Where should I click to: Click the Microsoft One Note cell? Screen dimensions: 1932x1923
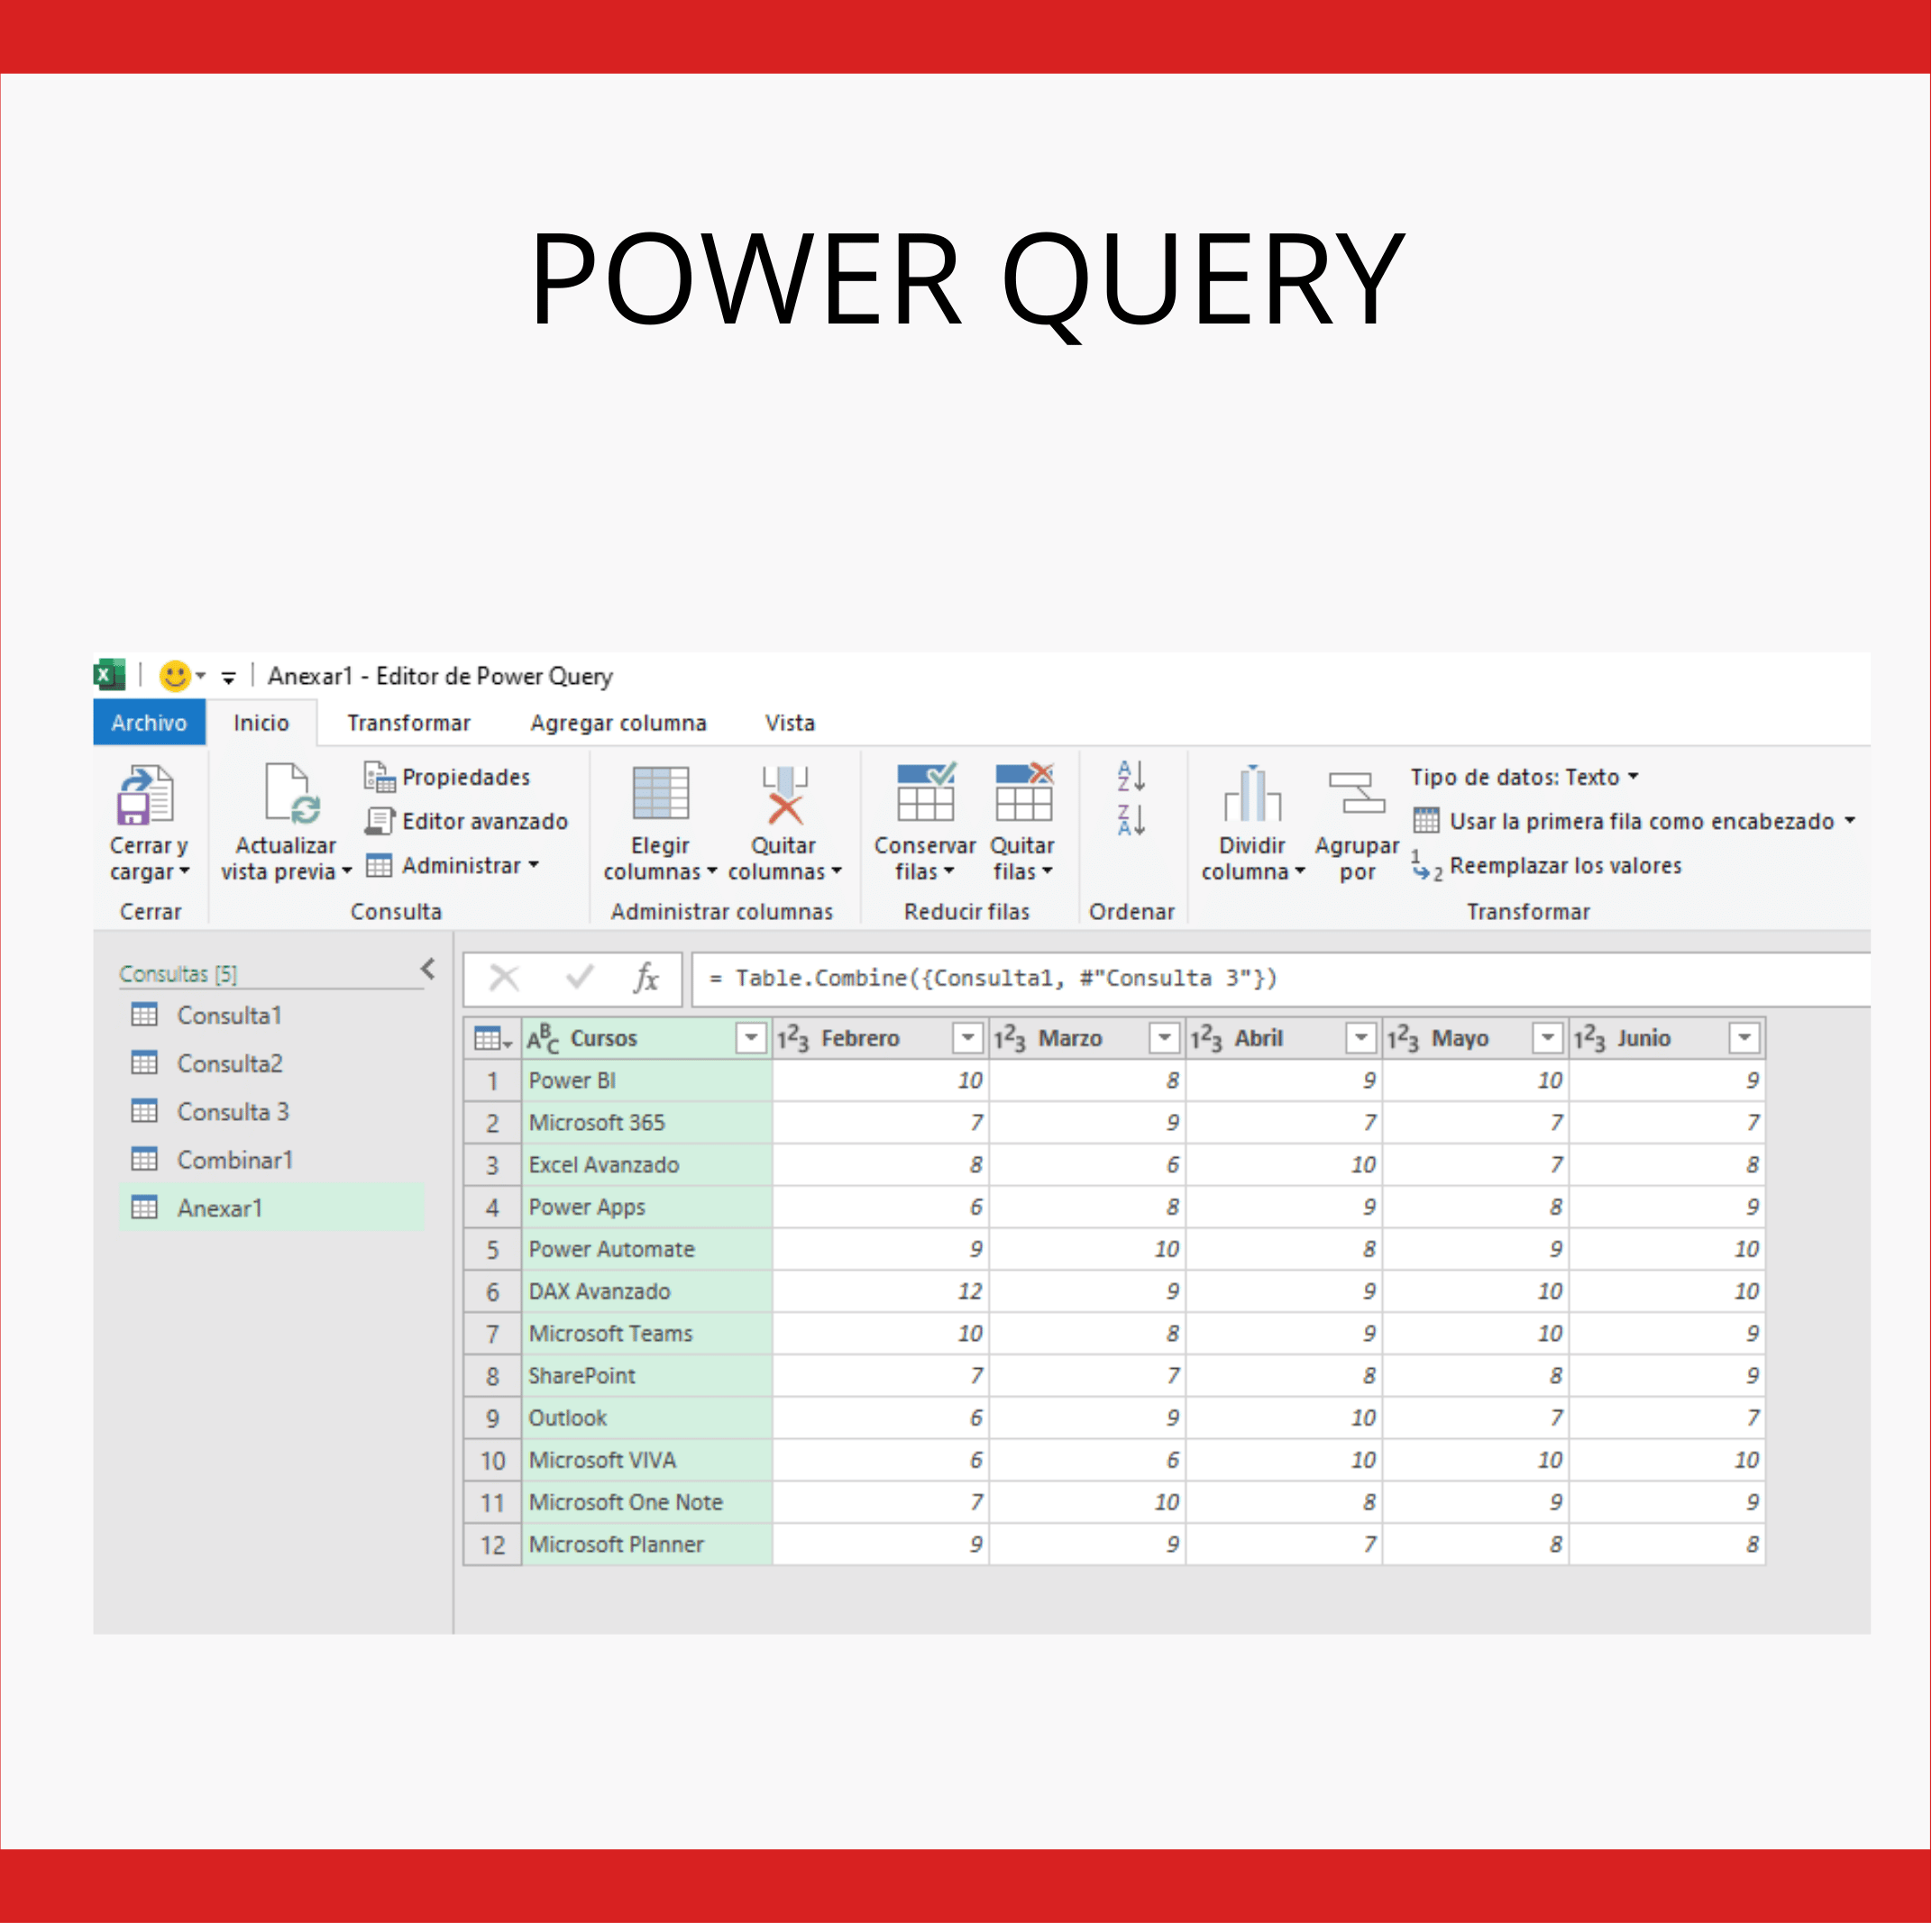647,1502
